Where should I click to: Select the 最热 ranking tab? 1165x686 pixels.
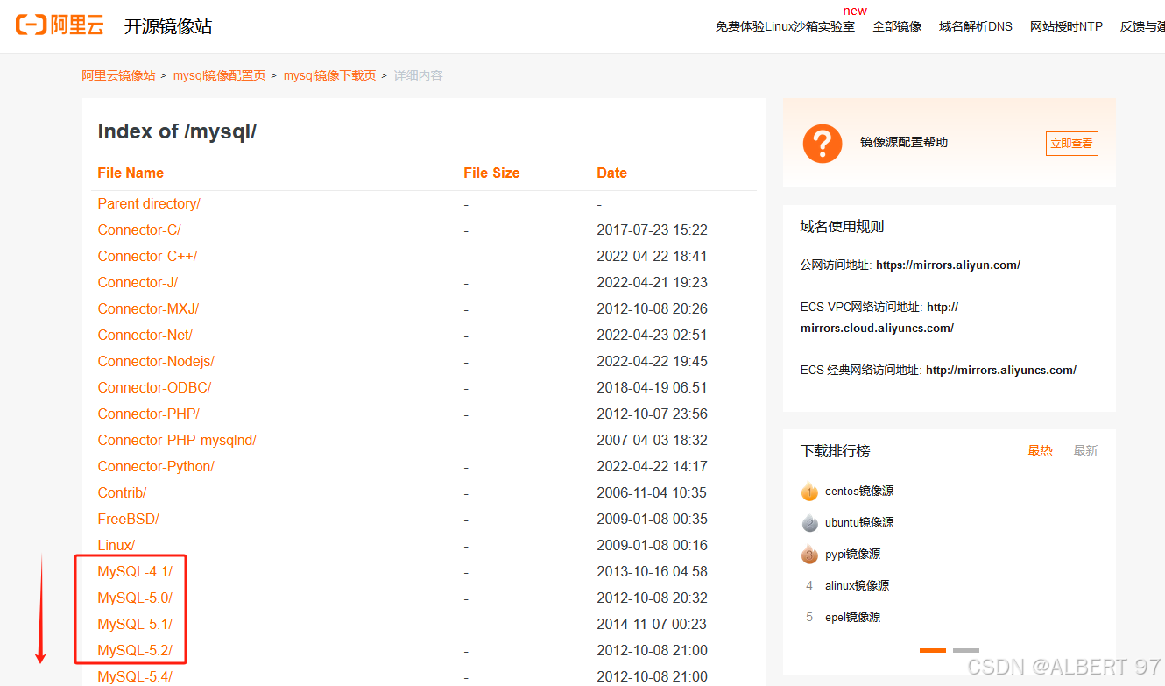(x=1040, y=450)
